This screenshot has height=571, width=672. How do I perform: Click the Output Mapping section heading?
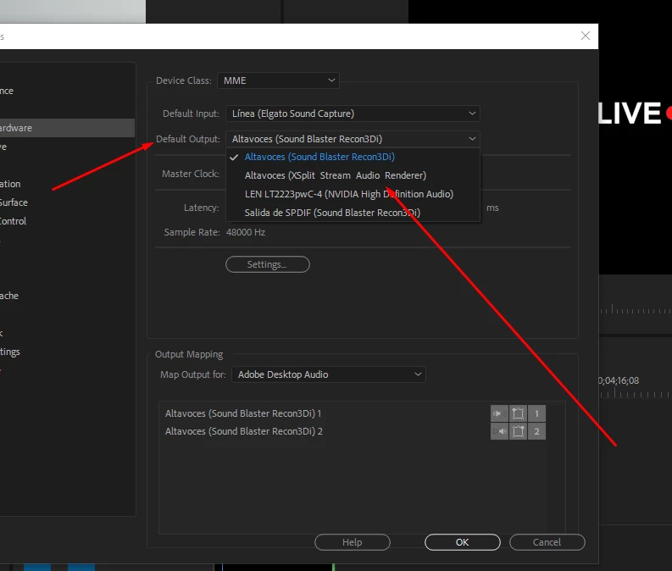[x=189, y=354]
